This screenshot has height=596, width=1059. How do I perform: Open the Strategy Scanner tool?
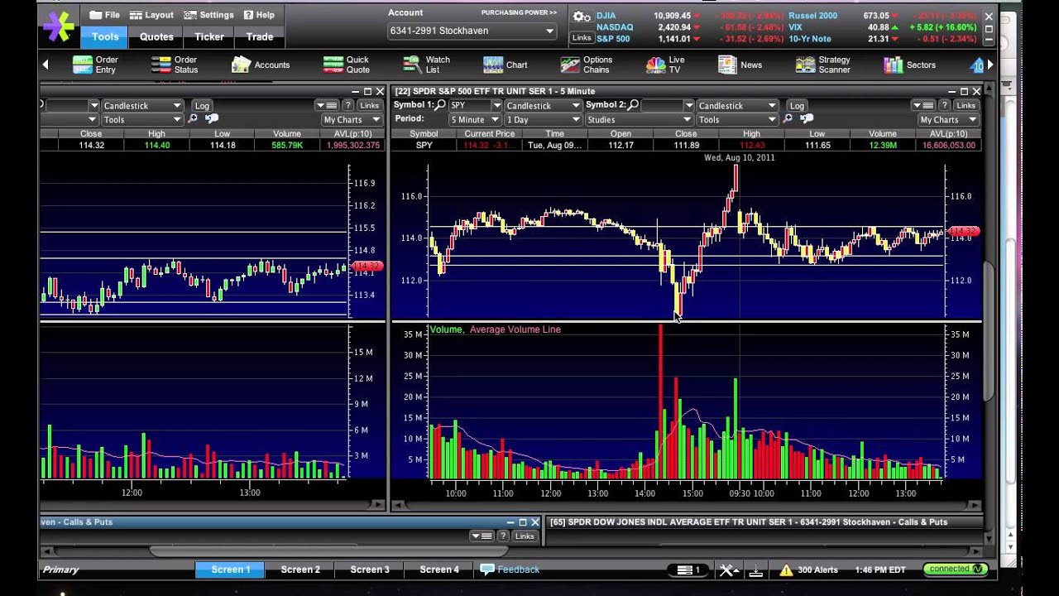point(822,65)
